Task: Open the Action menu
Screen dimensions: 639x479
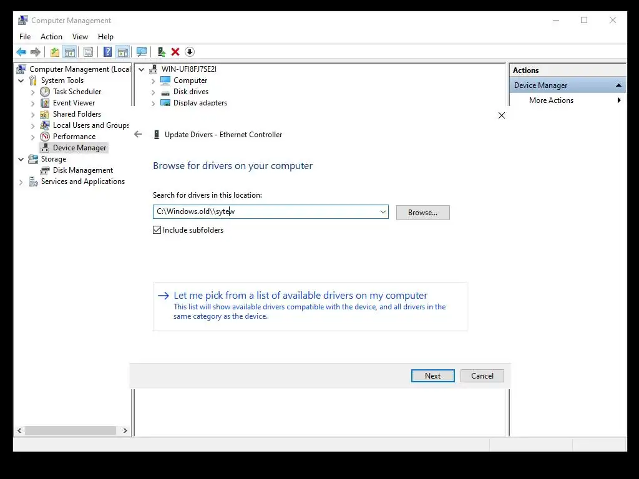Action: tap(51, 37)
